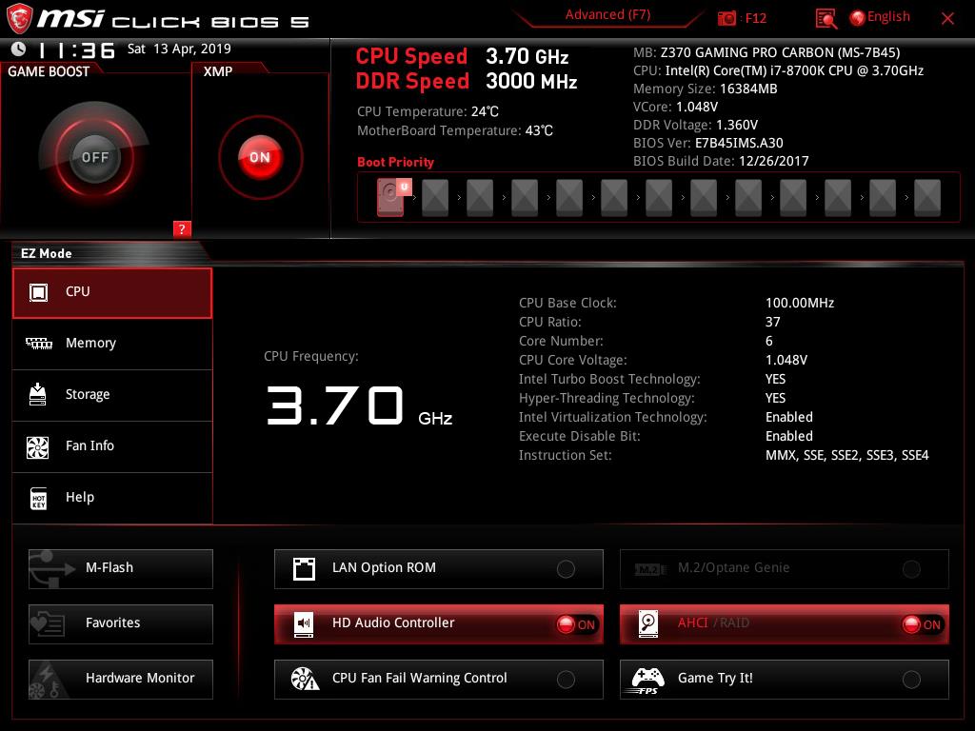
Task: Click the BIOS Ver E7B45IMS.A30 text
Action: [x=708, y=143]
